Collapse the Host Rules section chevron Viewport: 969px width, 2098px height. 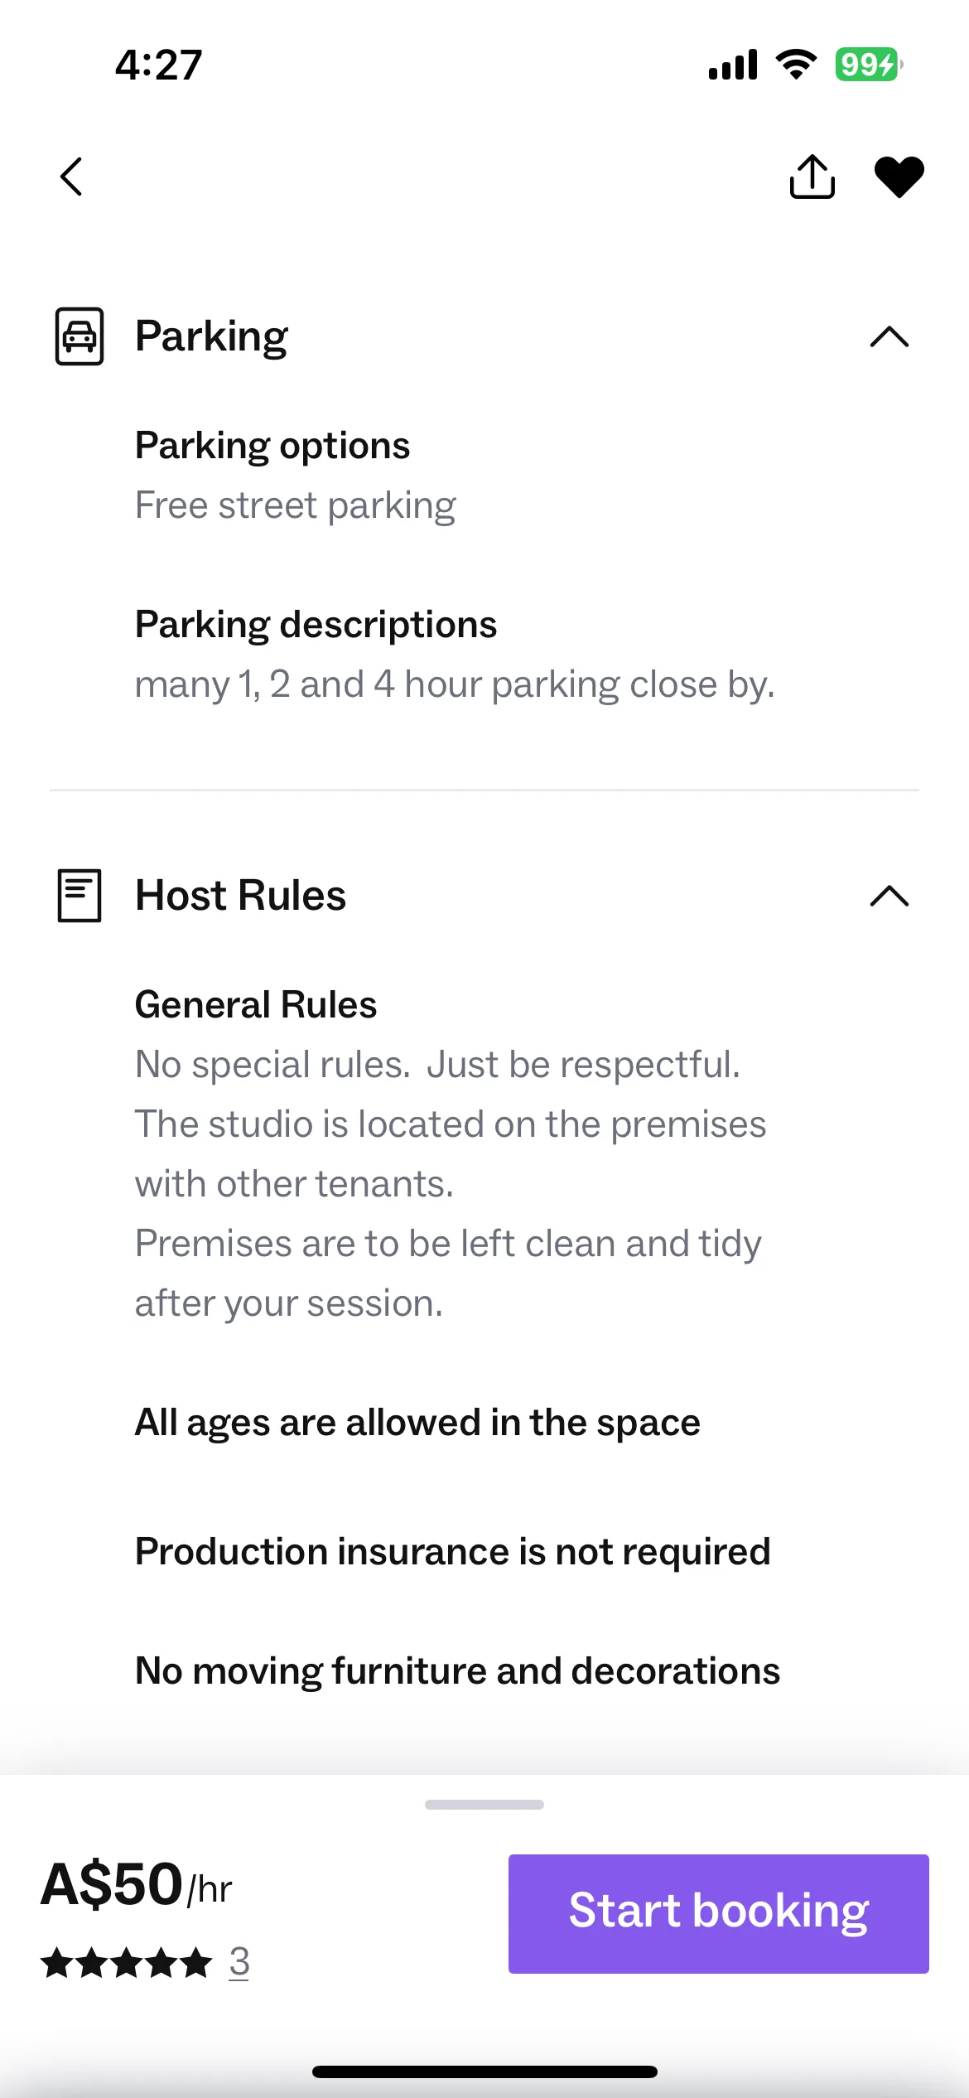pos(889,896)
